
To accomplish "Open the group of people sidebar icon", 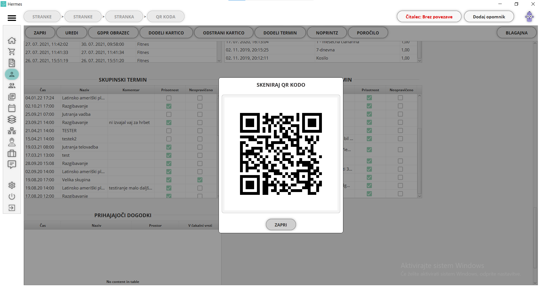I will (12, 86).
